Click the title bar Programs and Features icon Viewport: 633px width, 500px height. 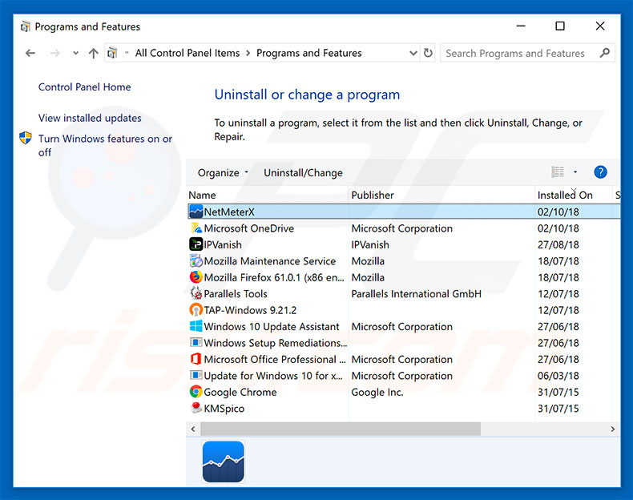coord(26,26)
